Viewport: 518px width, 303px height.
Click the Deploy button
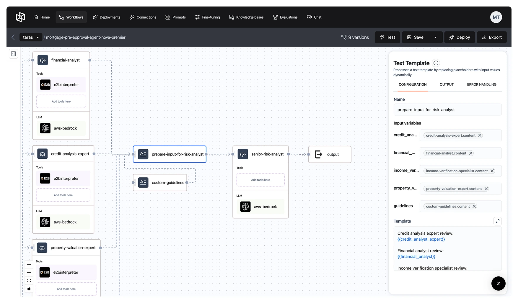click(460, 37)
